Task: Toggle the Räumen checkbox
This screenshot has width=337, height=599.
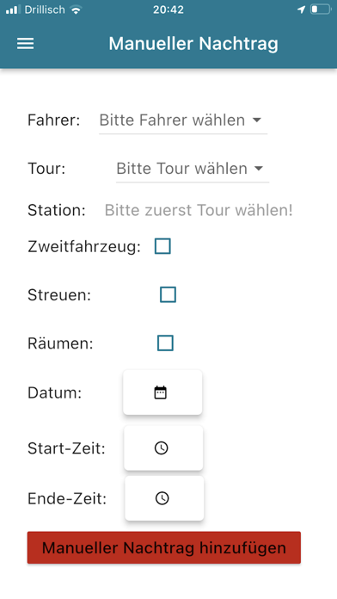Action: click(165, 343)
